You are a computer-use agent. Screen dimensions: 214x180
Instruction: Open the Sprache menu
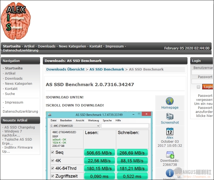point(107,120)
